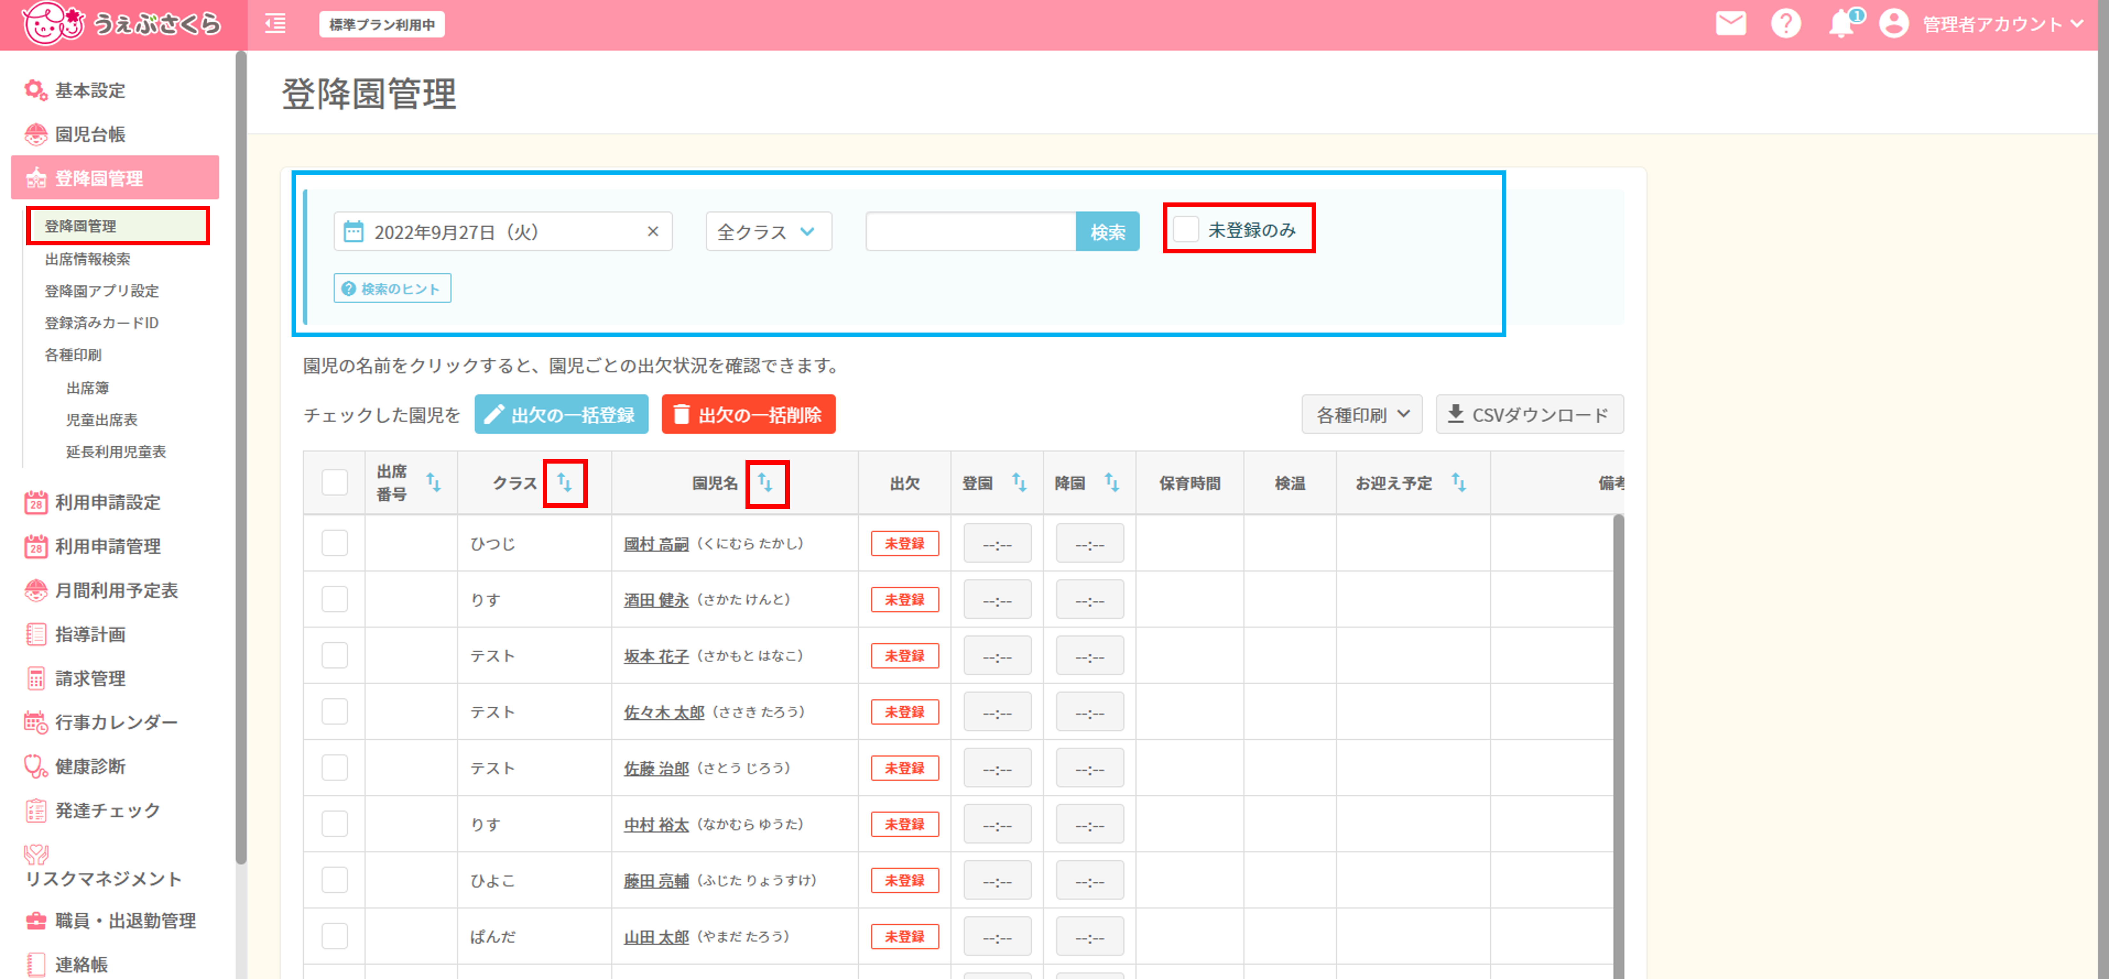Open 月間利用予定表 in sidebar
This screenshot has width=2109, height=979.
click(102, 590)
